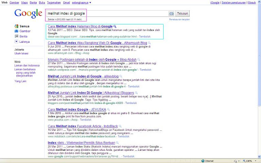Click the Jakarta location text

tap(19, 50)
